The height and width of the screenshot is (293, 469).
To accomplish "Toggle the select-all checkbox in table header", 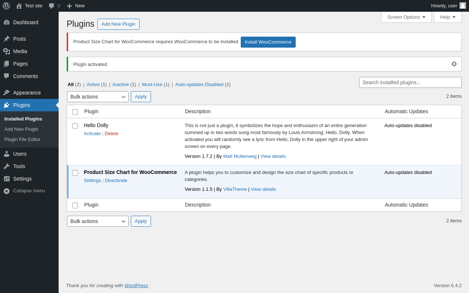I will [x=75, y=112].
